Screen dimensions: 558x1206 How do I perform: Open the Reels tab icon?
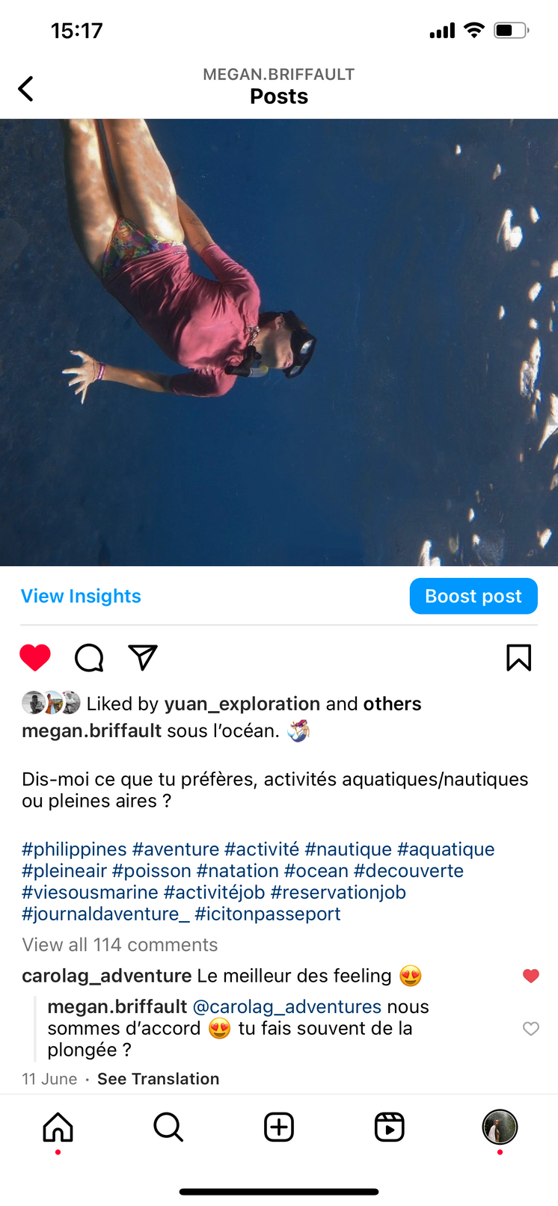(x=390, y=1127)
